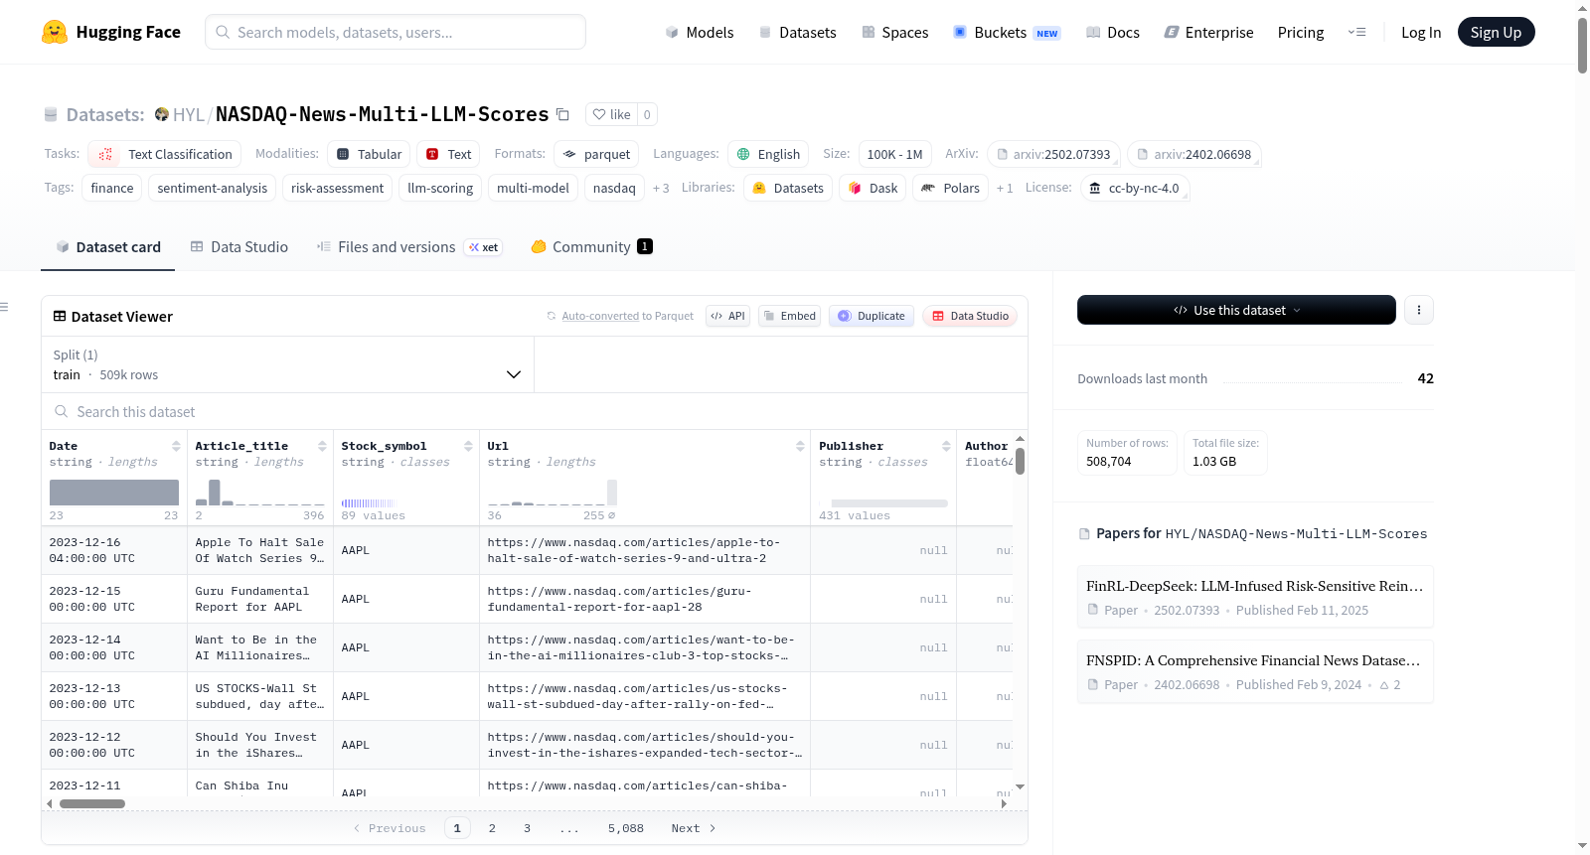Open the Text Classification task tag
1590x855 pixels.
(x=165, y=154)
